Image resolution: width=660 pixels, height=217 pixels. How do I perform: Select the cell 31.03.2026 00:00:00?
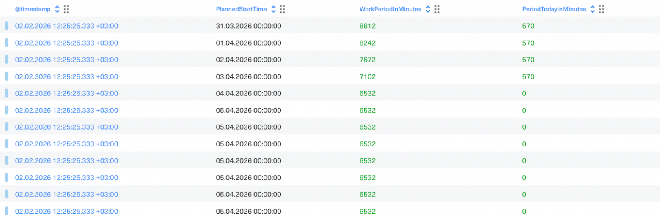248,26
